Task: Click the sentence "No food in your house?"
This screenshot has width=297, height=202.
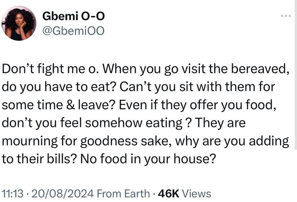Action: pyautogui.click(x=148, y=159)
